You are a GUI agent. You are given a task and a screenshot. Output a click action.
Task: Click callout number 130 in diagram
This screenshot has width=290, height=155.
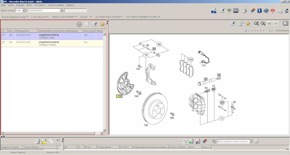point(119,96)
